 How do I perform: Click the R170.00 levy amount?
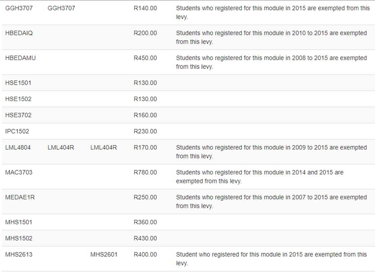[x=145, y=147]
